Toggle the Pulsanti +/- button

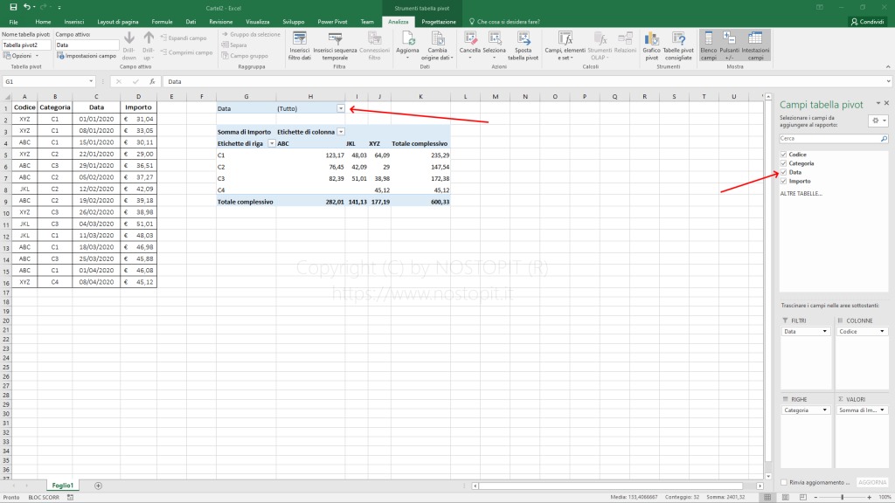tap(729, 45)
